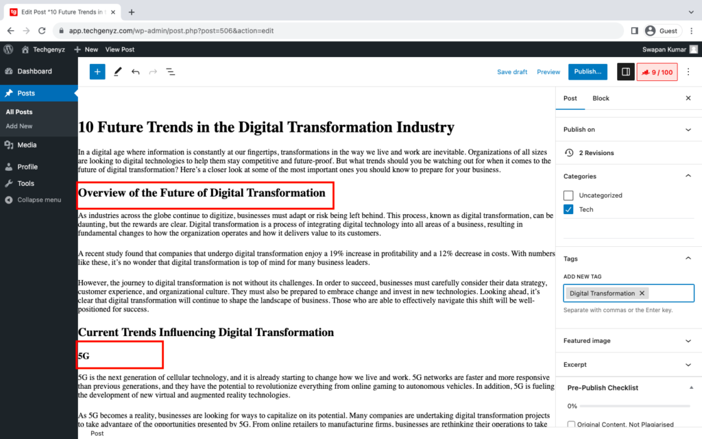Image resolution: width=702 pixels, height=439 pixels.
Task: Click the block inserter plus button
Action: tap(97, 71)
